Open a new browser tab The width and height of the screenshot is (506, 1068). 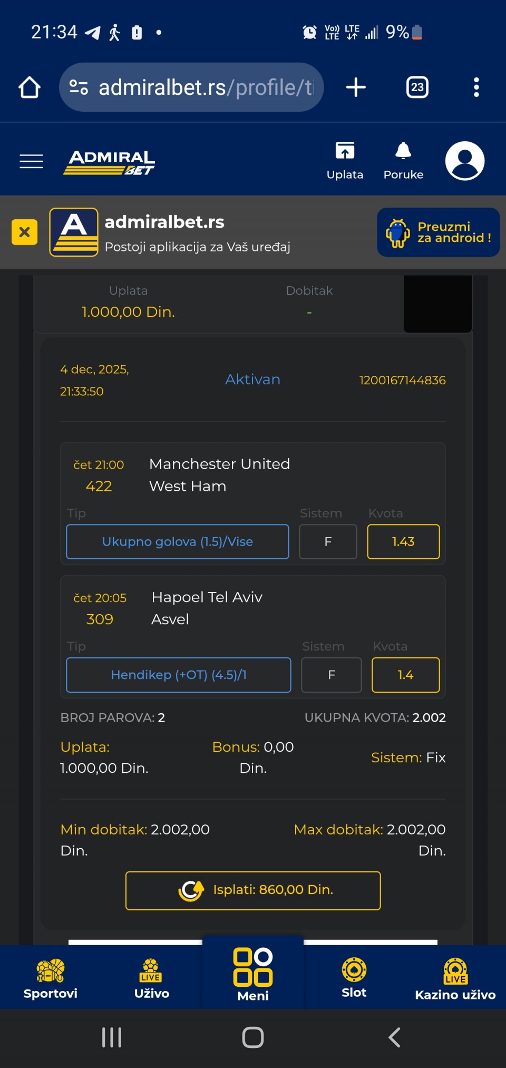pyautogui.click(x=356, y=88)
